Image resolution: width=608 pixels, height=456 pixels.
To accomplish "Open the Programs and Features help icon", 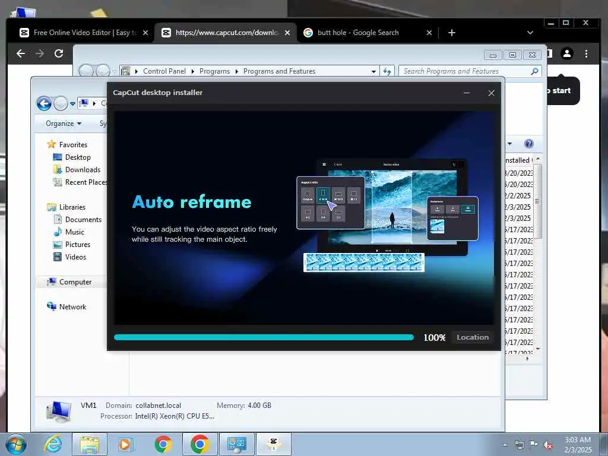I will click(528, 144).
